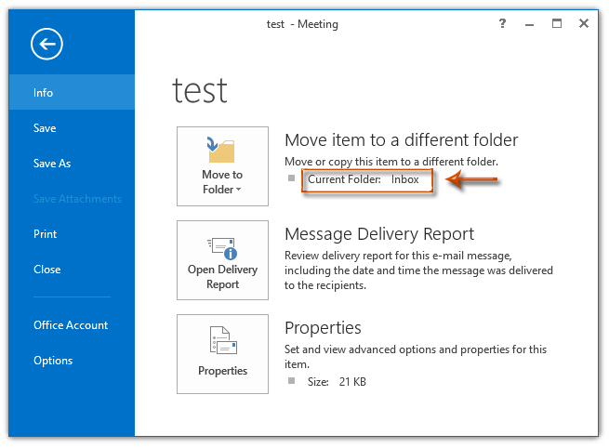Open the Save As option

[52, 164]
